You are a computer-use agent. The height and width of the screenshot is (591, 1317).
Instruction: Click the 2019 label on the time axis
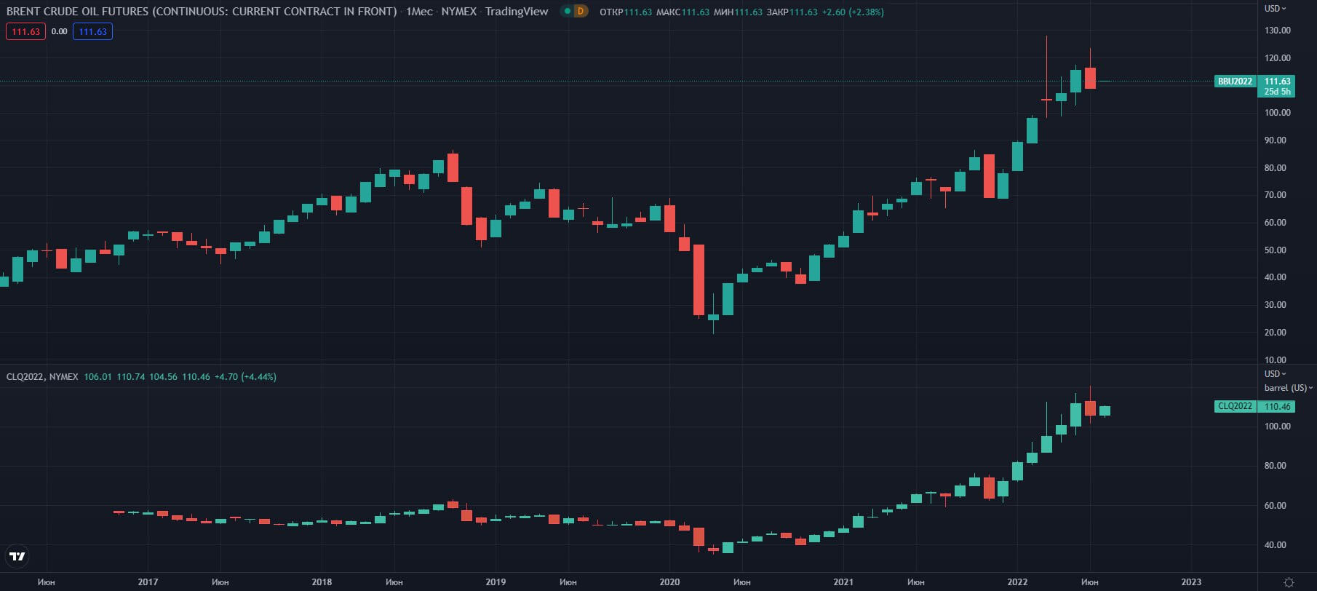click(496, 582)
